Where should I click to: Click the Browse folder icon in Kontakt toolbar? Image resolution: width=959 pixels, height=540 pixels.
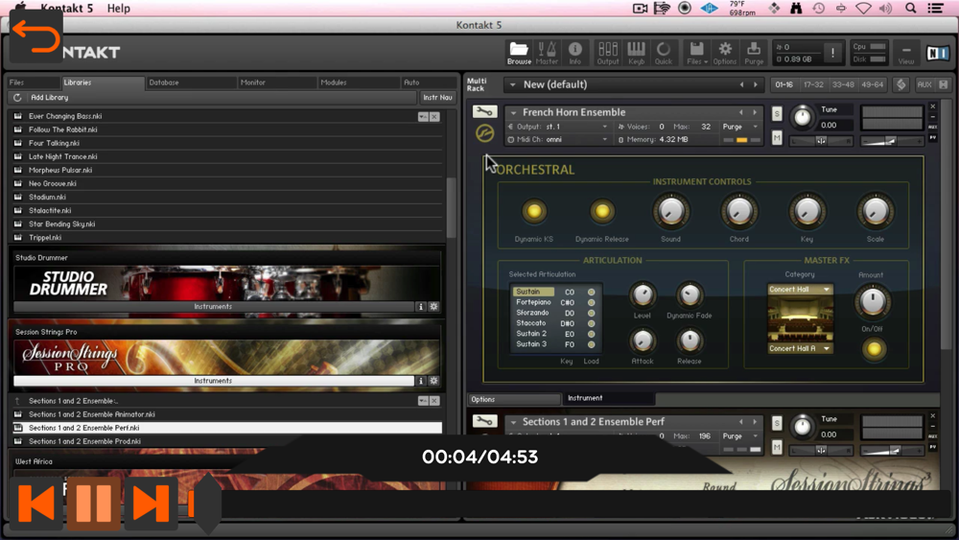click(519, 53)
